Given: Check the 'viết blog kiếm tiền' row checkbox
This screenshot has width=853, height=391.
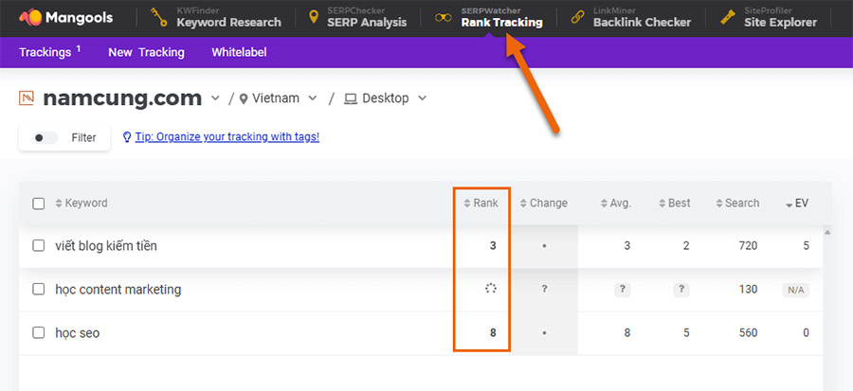Looking at the screenshot, I should tap(38, 245).
